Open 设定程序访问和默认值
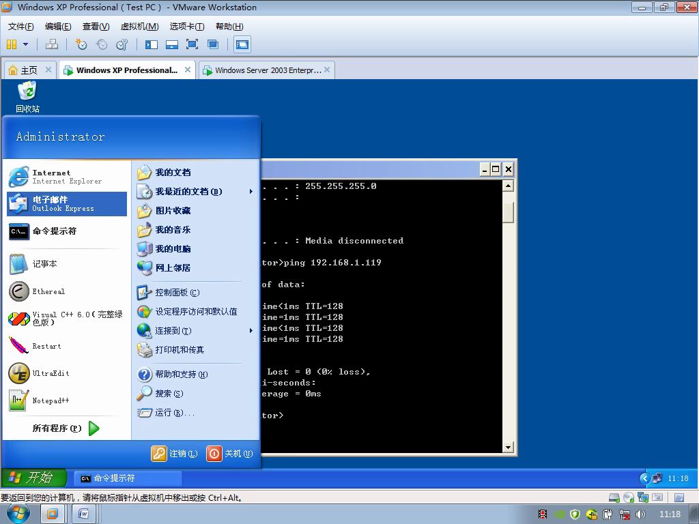Viewport: 699px width, 524px height. point(195,311)
